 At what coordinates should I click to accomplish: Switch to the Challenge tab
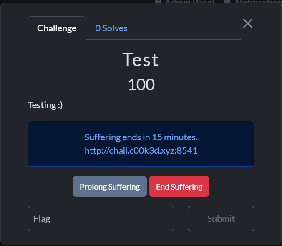coord(57,28)
